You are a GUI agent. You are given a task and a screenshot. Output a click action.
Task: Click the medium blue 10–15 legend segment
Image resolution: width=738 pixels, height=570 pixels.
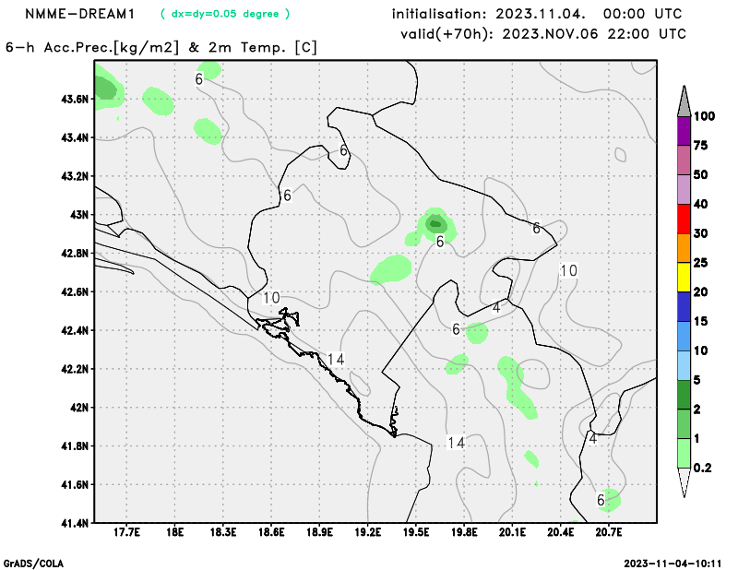684,336
